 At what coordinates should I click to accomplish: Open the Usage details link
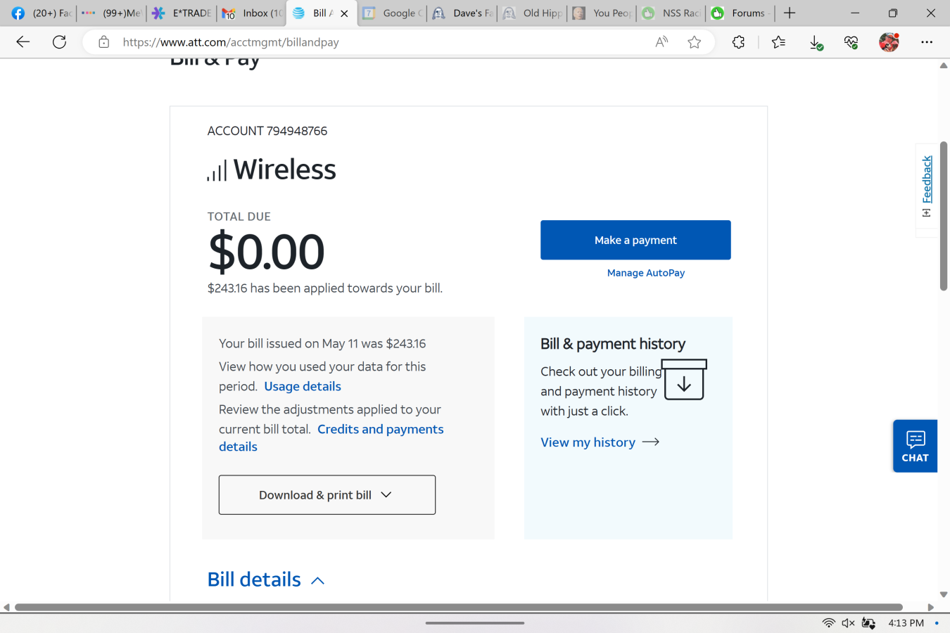coord(303,386)
